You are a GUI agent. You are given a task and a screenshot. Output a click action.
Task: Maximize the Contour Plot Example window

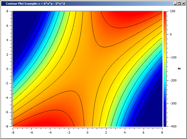pyautogui.click(x=179, y=4)
